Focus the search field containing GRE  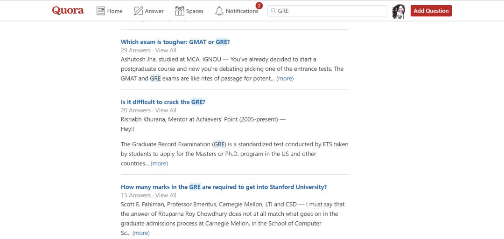pos(330,11)
